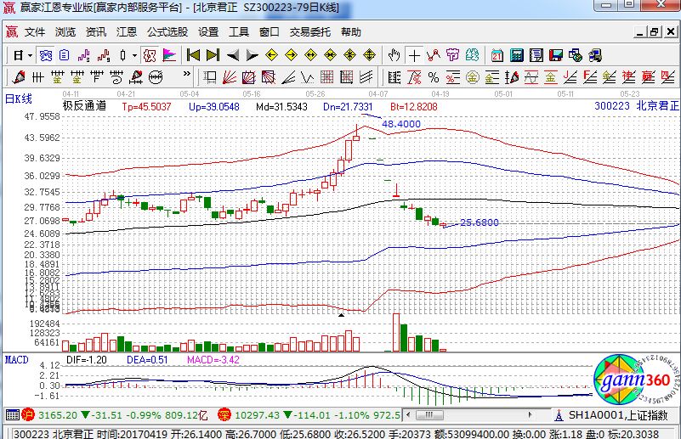Click the floppy disk save icon
The image size is (681, 439).
(x=556, y=55)
